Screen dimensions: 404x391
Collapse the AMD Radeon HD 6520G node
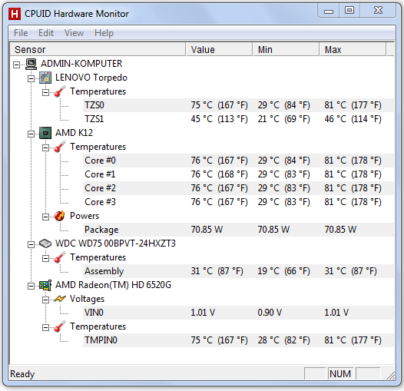pyautogui.click(x=31, y=286)
